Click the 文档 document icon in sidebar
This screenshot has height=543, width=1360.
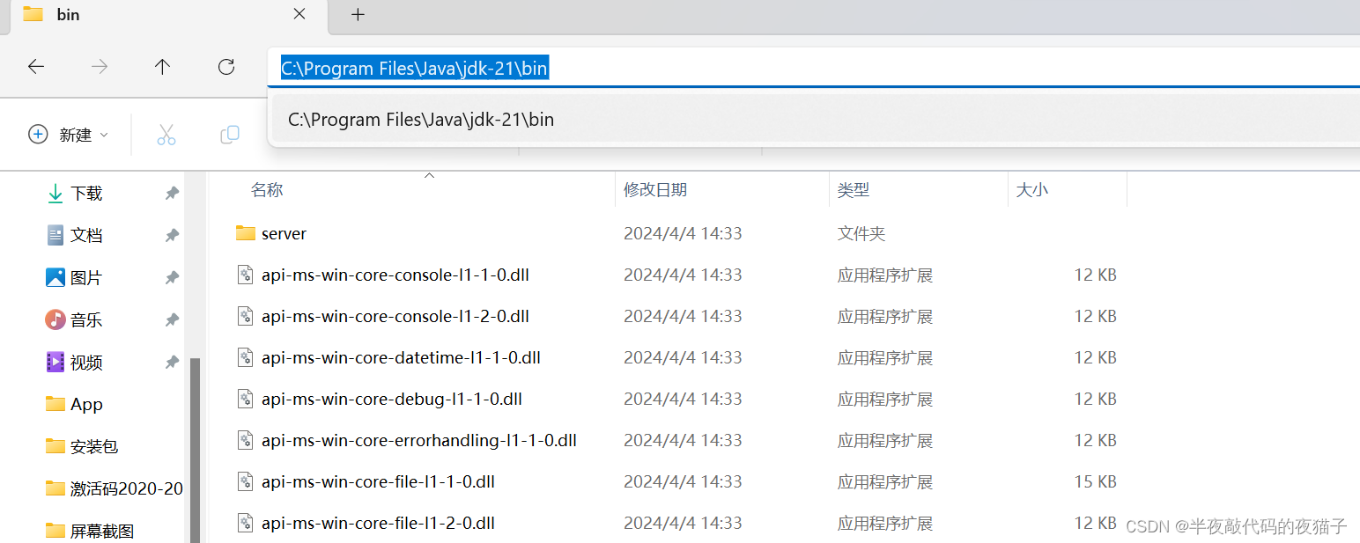tap(55, 235)
